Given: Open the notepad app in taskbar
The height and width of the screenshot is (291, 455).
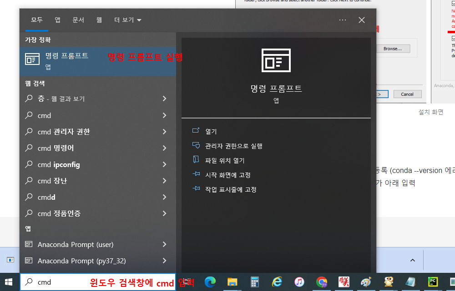Looking at the screenshot, I should 410,282.
